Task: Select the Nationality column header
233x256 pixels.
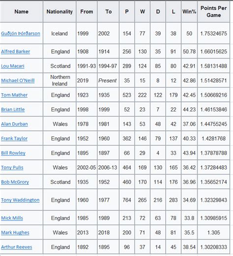Action: click(x=59, y=11)
